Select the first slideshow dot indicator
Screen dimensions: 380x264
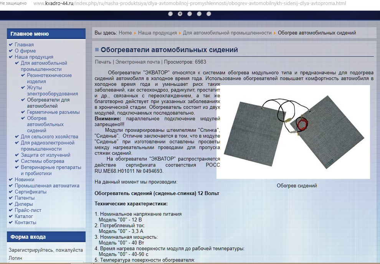pyautogui.click(x=170, y=14)
